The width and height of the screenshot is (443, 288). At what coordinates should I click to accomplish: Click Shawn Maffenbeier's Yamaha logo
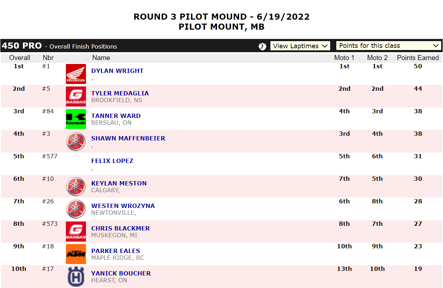(x=76, y=141)
